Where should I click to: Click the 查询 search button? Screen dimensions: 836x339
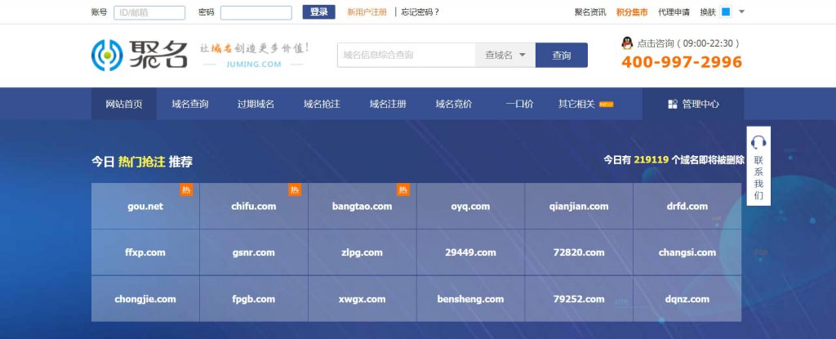562,55
